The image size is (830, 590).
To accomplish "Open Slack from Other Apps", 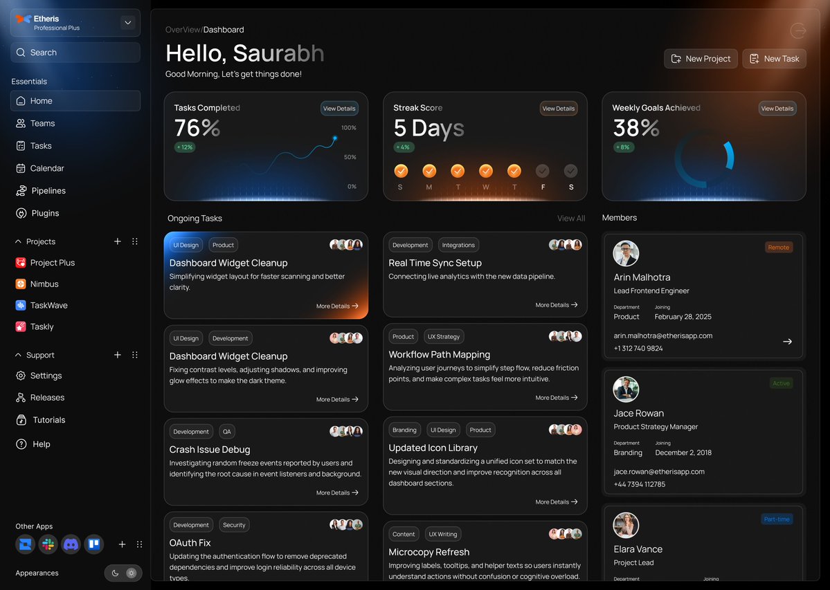I will tap(48, 545).
